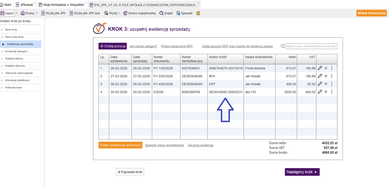Image resolution: width=389 pixels, height=188 pixels.
Task: Open the dropdown arrow beside Drukuj
Action: tap(37, 13)
